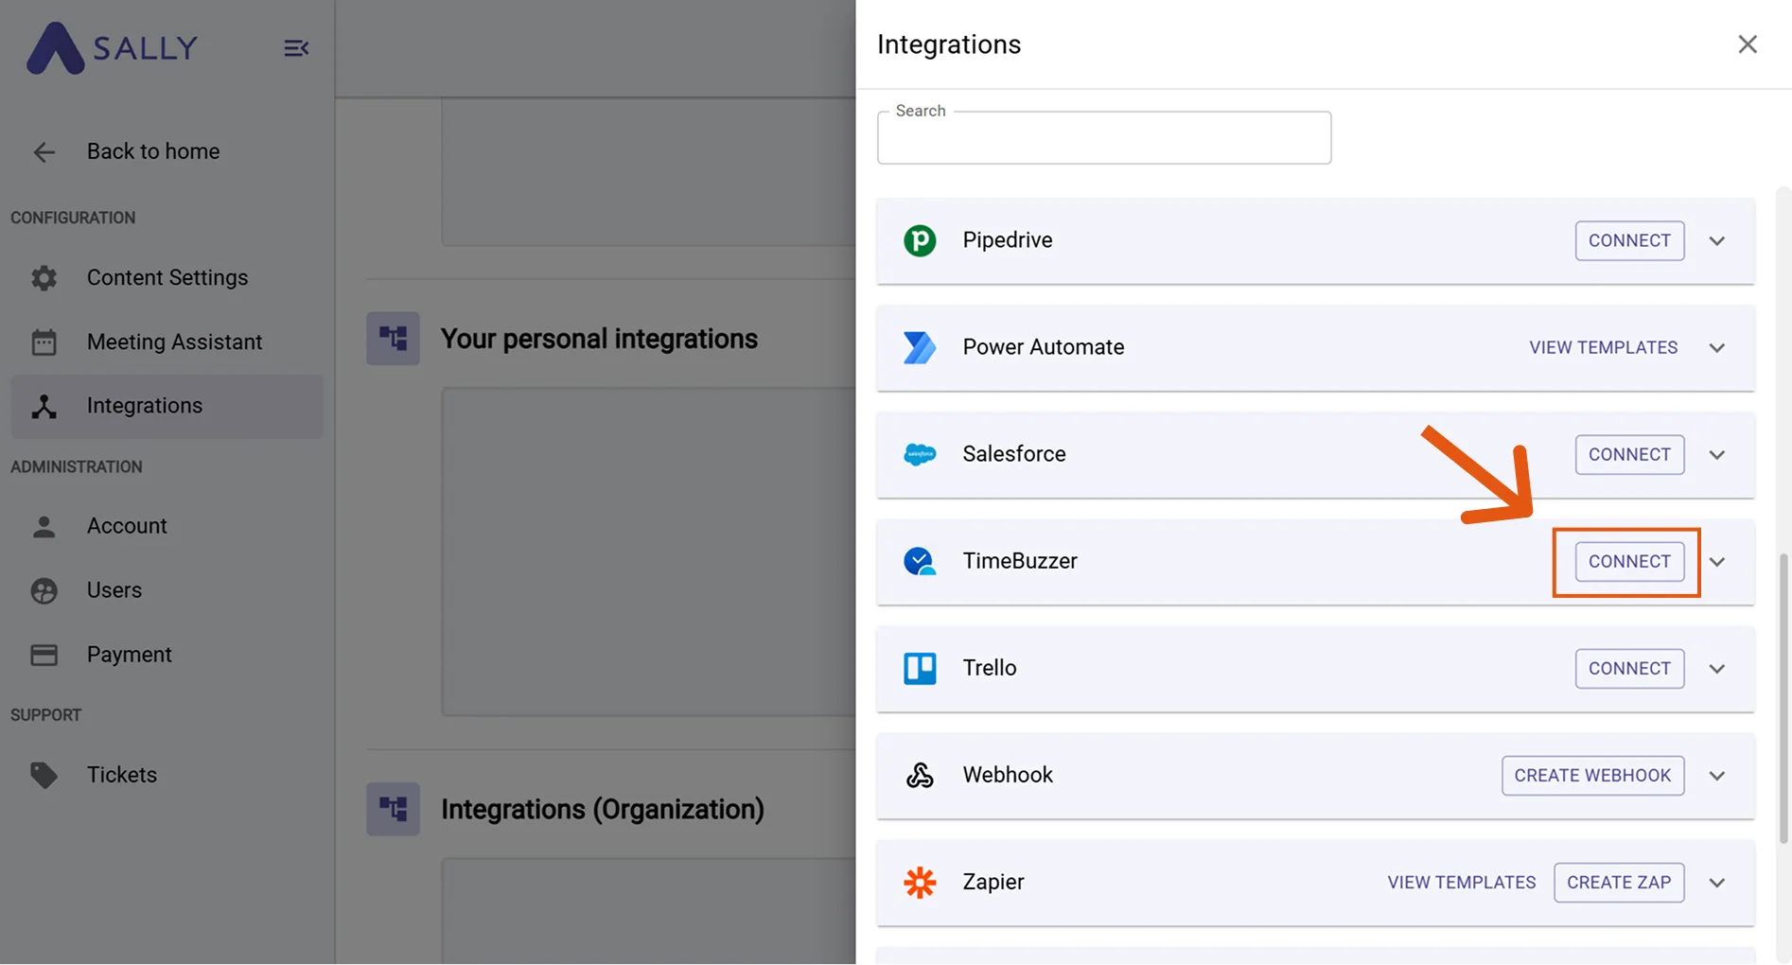Image resolution: width=1792 pixels, height=965 pixels.
Task: Open the Users page
Action: coord(167,590)
